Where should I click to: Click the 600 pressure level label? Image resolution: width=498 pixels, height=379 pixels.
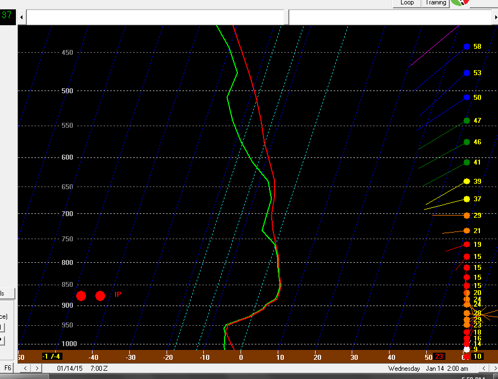pos(67,157)
